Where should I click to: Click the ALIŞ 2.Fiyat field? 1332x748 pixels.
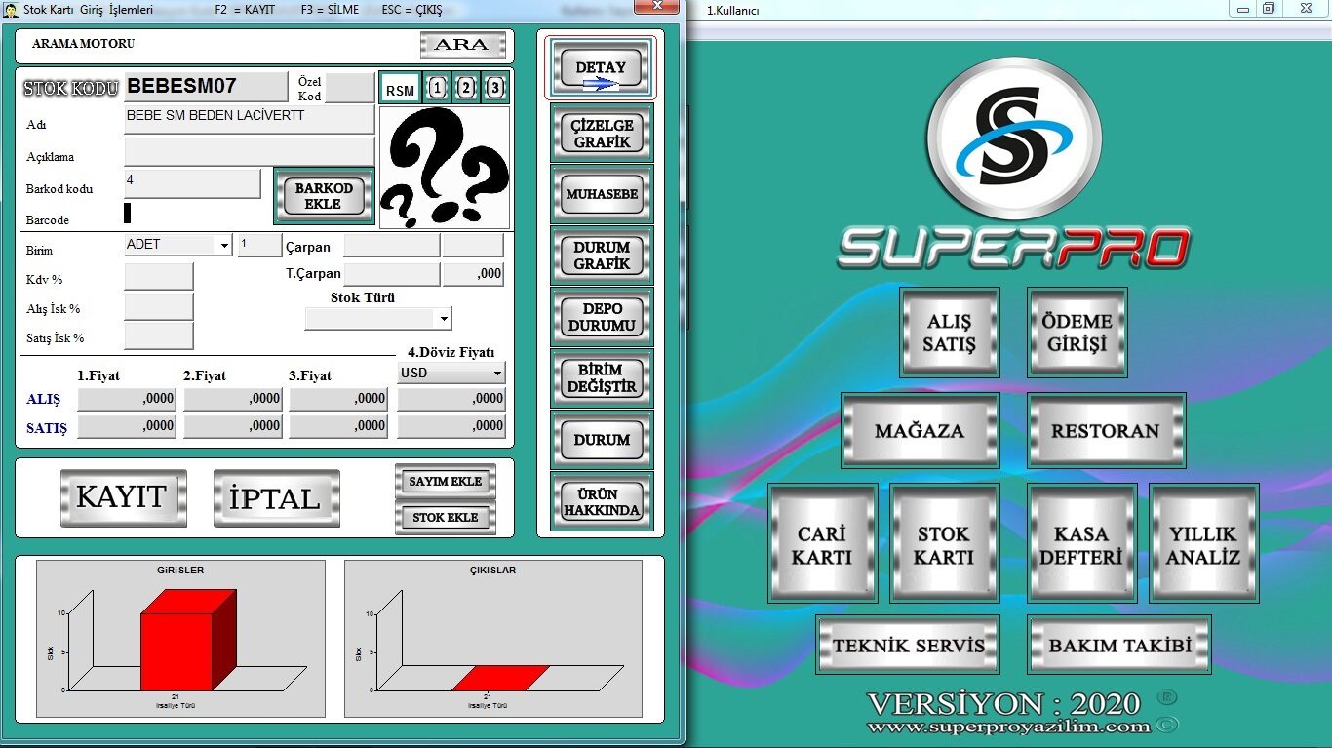pyautogui.click(x=233, y=398)
